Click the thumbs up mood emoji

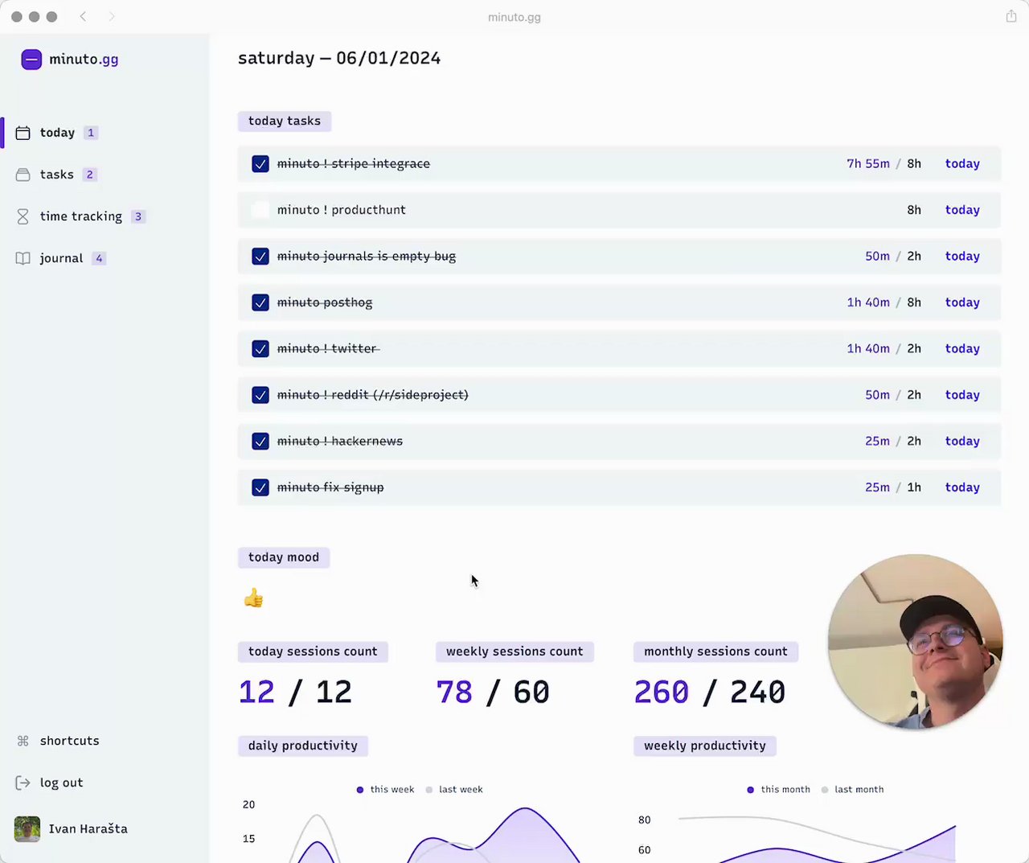pyautogui.click(x=253, y=598)
